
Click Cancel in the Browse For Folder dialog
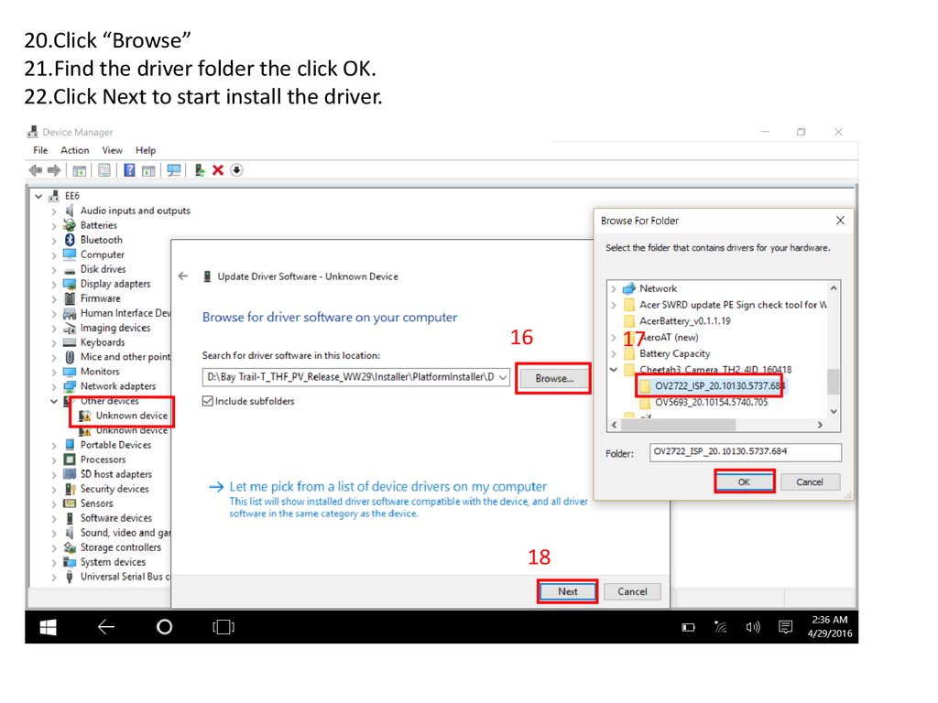click(810, 481)
